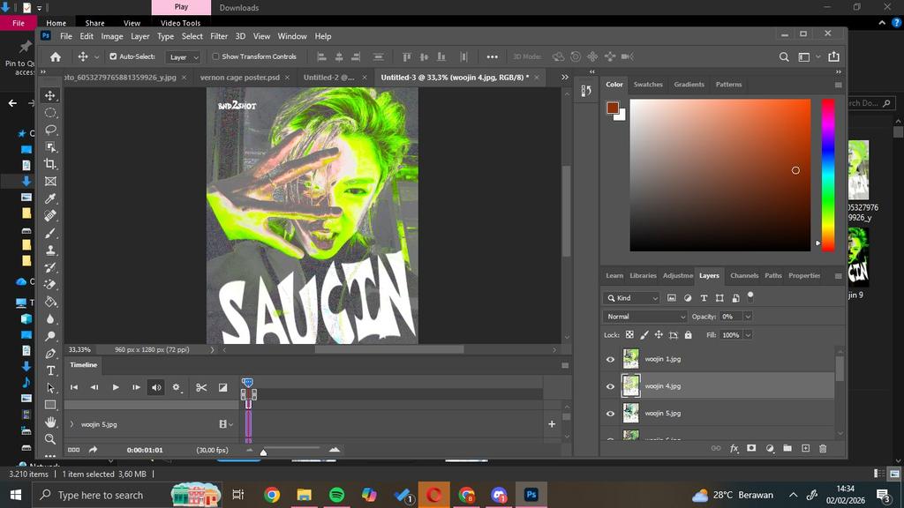Toggle lock all padlock icon
Viewport: 904px width, 508px height.
pos(688,334)
